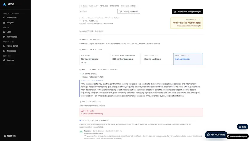This screenshot has height=141, width=251.
Task: Select the AROS Composite score card
Action: coord(188,59)
